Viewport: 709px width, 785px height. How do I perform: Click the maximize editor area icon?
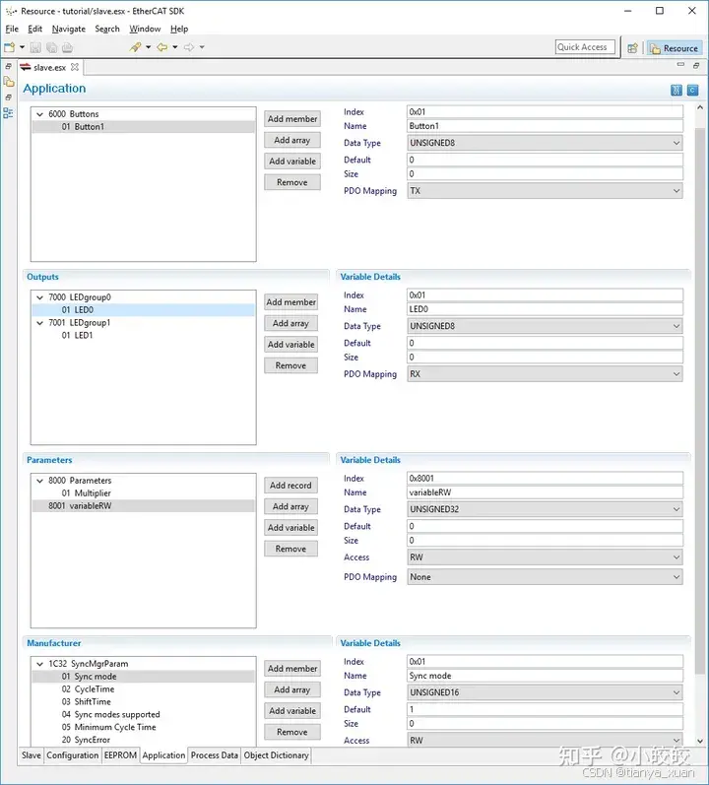coord(696,65)
